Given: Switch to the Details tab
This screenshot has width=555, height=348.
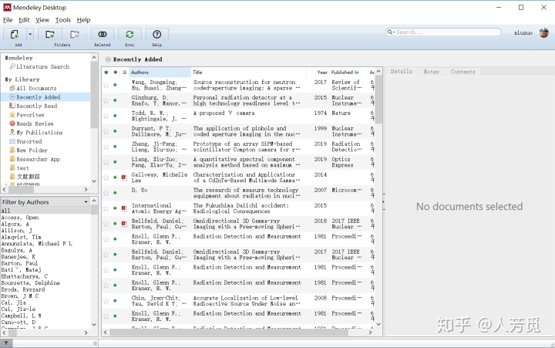Looking at the screenshot, I should [x=402, y=72].
